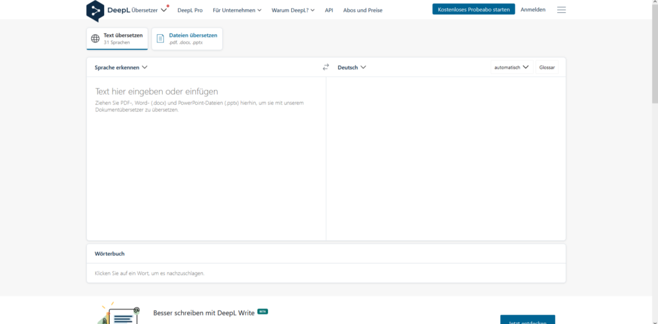
Task: Click the '.pdf, .docx, .pptx' subtitle text
Action: [186, 42]
